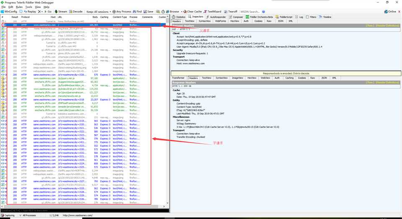Launch Browse from the toolbar
The image size is (402, 219).
coord(173,12)
